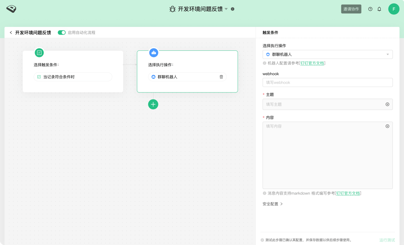The width and height of the screenshot is (404, 245).
Task: Insert variable using plus icon in 内容 field
Action: pos(387,126)
